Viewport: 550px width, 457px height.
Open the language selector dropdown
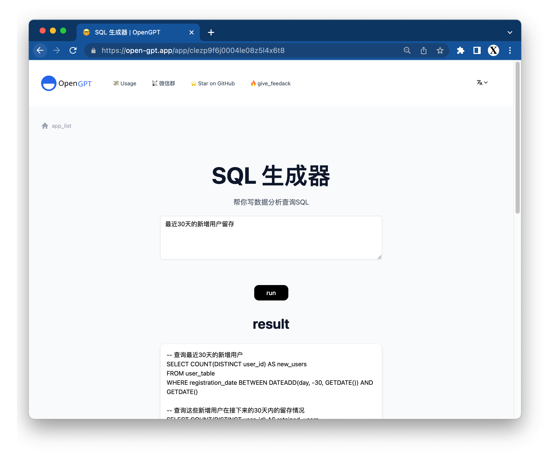(482, 83)
